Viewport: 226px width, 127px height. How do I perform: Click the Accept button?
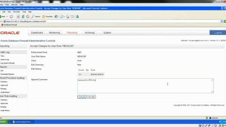point(91,97)
